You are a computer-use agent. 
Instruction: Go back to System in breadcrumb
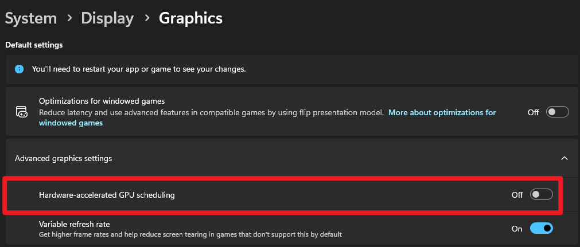(x=31, y=18)
